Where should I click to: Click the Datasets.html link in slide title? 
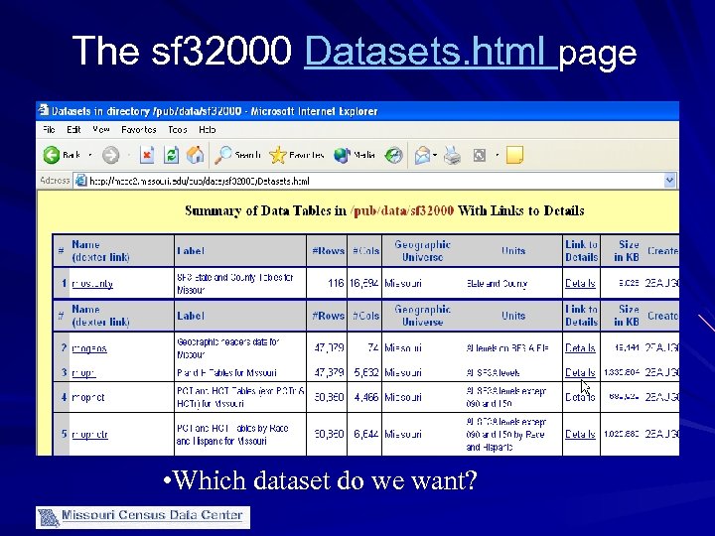(431, 51)
